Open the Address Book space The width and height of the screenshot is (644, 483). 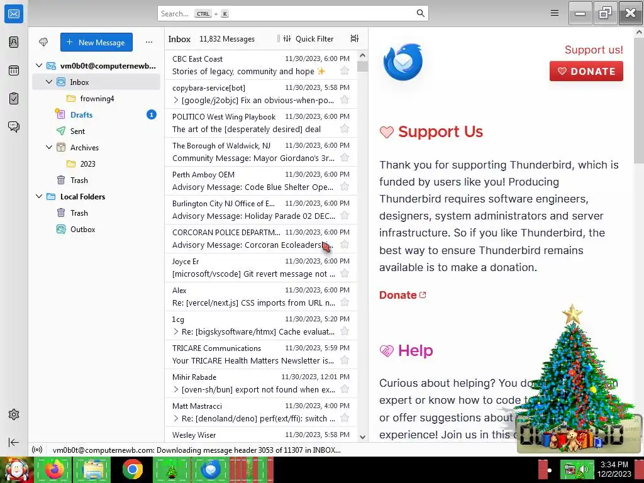(14, 42)
